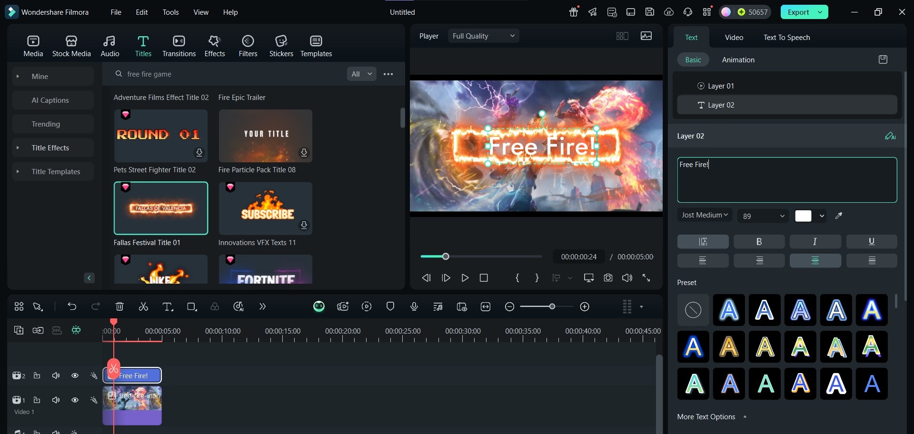The image size is (914, 434).
Task: Expand the Title Templates category
Action: point(18,172)
